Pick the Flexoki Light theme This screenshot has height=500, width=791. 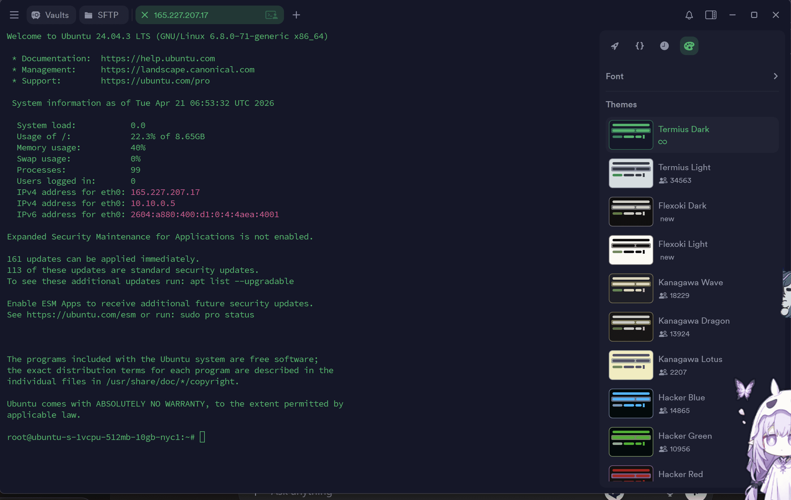(692, 250)
